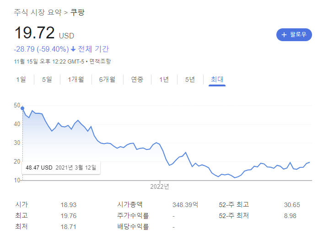Open the 연중 year-to-date tab
334x234 pixels.
coord(137,80)
